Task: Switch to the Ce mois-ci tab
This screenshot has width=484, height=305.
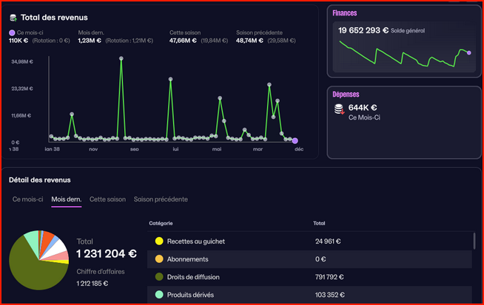Action: (x=27, y=199)
